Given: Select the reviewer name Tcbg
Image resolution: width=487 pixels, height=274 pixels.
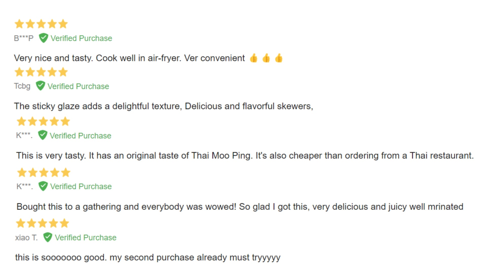Looking at the screenshot, I should coord(22,86).
